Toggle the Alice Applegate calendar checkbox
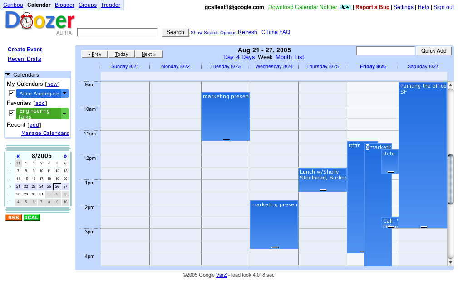This screenshot has height=283, width=458. click(11, 94)
